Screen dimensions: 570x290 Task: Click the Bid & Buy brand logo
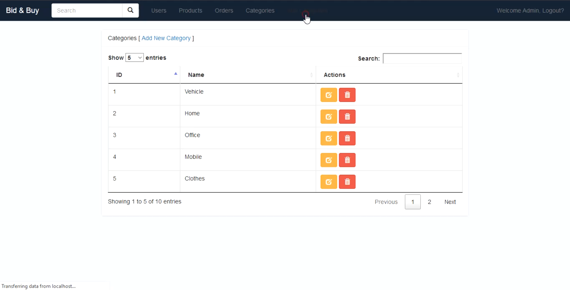[x=23, y=10]
